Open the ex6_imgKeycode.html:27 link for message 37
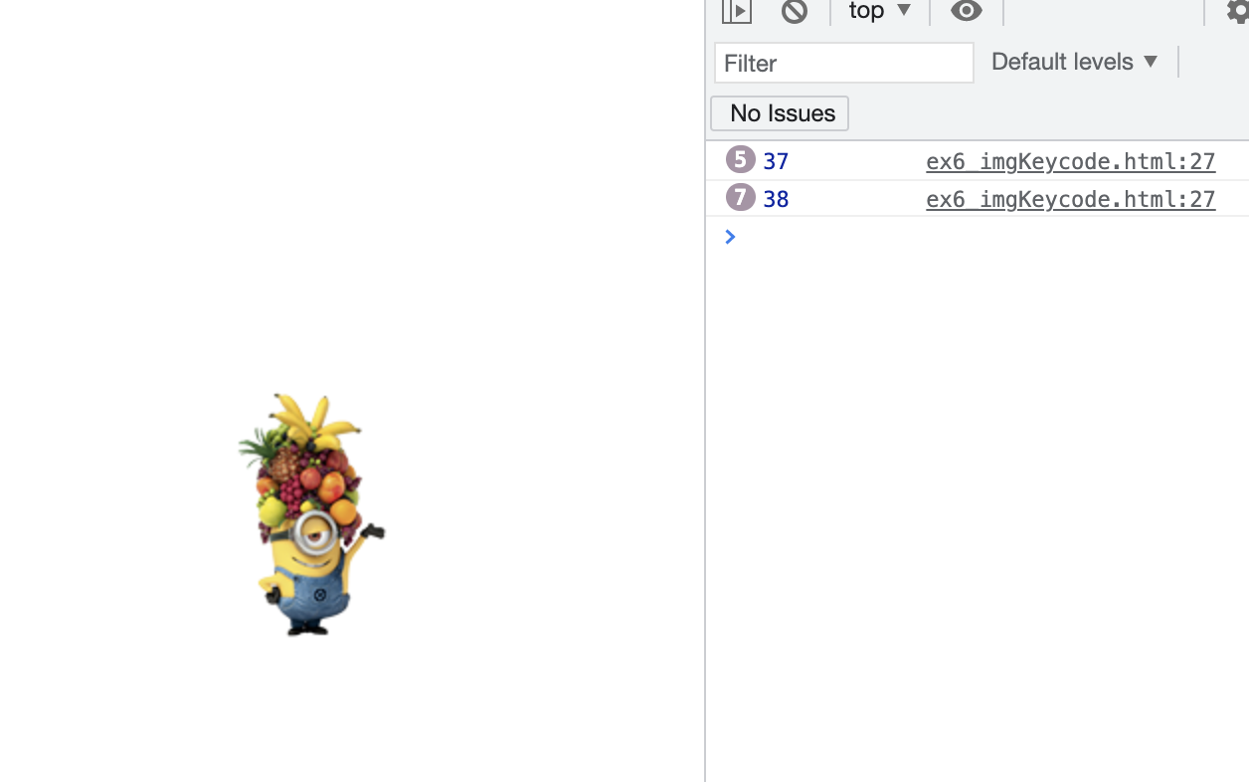 click(x=1070, y=161)
